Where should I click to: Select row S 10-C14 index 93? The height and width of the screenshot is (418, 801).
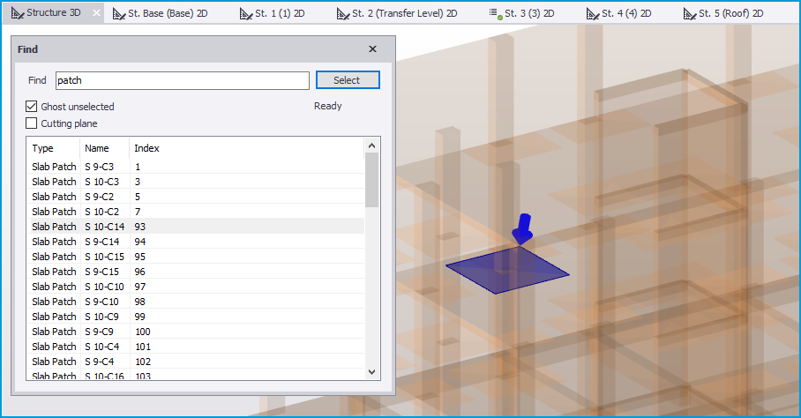196,227
